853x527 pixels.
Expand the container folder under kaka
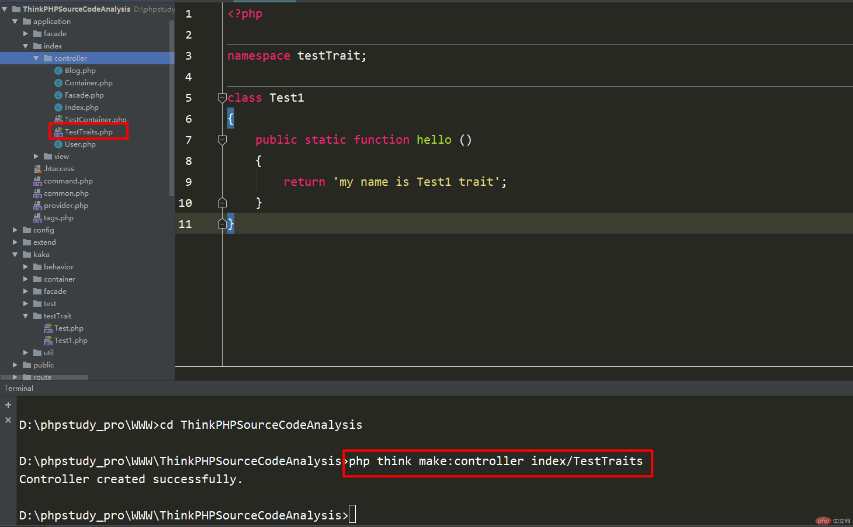[26, 279]
